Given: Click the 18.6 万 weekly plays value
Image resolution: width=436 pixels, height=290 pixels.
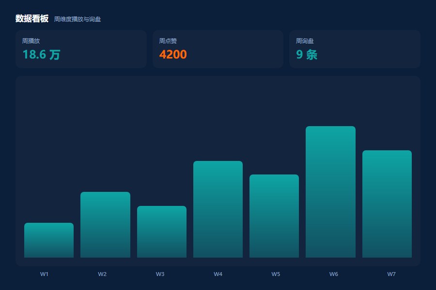Looking at the screenshot, I should tap(42, 55).
